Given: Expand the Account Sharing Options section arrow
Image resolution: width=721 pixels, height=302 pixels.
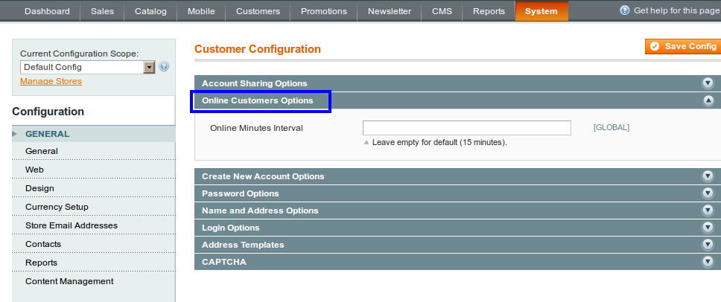Looking at the screenshot, I should pyautogui.click(x=708, y=83).
